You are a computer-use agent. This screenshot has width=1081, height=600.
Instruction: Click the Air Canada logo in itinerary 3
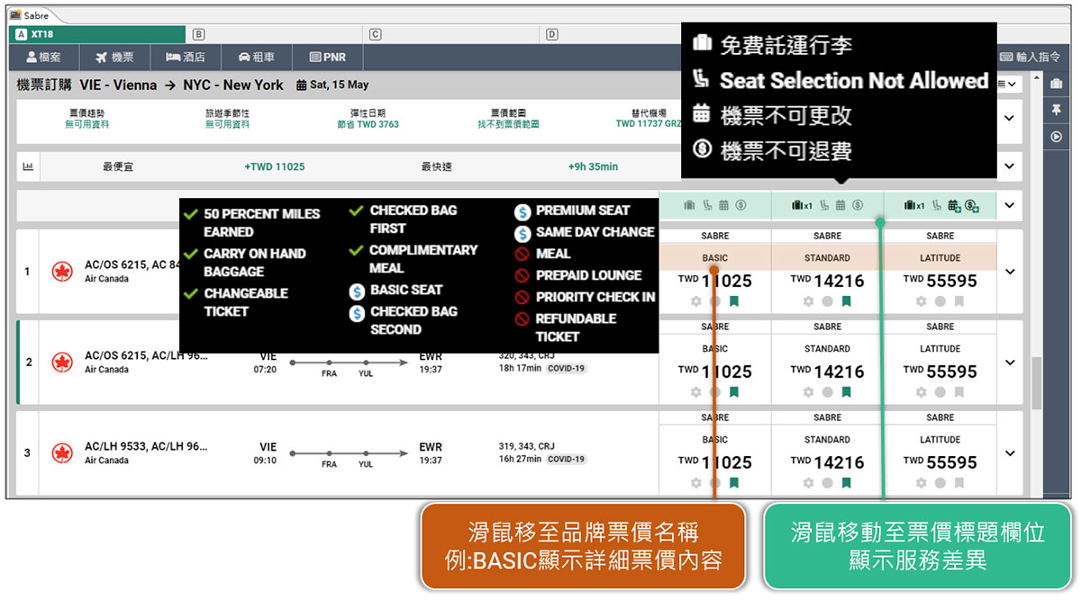[x=62, y=453]
